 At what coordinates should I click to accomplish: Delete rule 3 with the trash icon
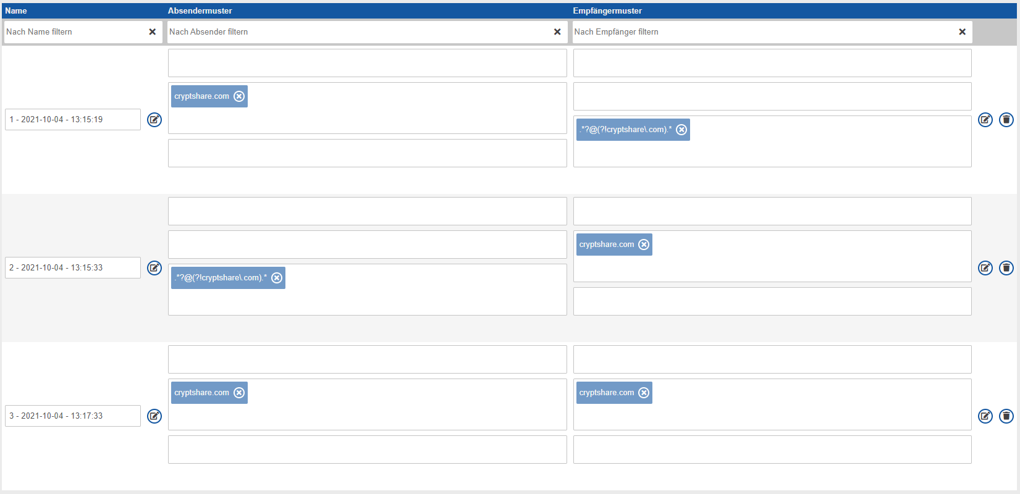pyautogui.click(x=1006, y=416)
